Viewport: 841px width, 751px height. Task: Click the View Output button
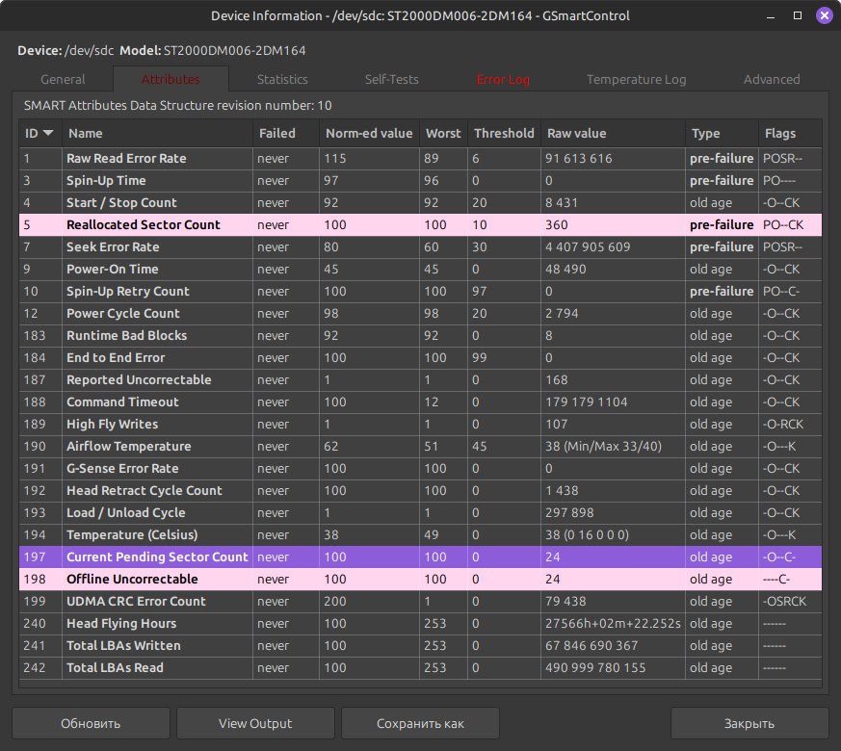point(255,723)
